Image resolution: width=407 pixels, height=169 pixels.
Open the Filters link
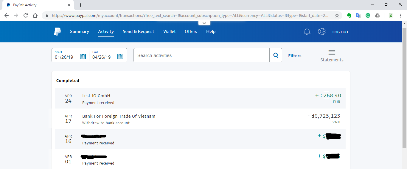pyautogui.click(x=295, y=55)
